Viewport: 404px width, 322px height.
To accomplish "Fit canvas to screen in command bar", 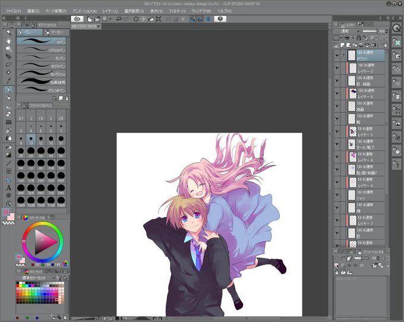I will (159, 19).
